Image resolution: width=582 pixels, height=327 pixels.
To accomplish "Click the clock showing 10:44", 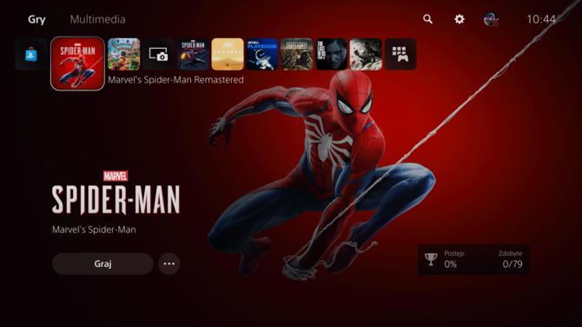I will 541,19.
